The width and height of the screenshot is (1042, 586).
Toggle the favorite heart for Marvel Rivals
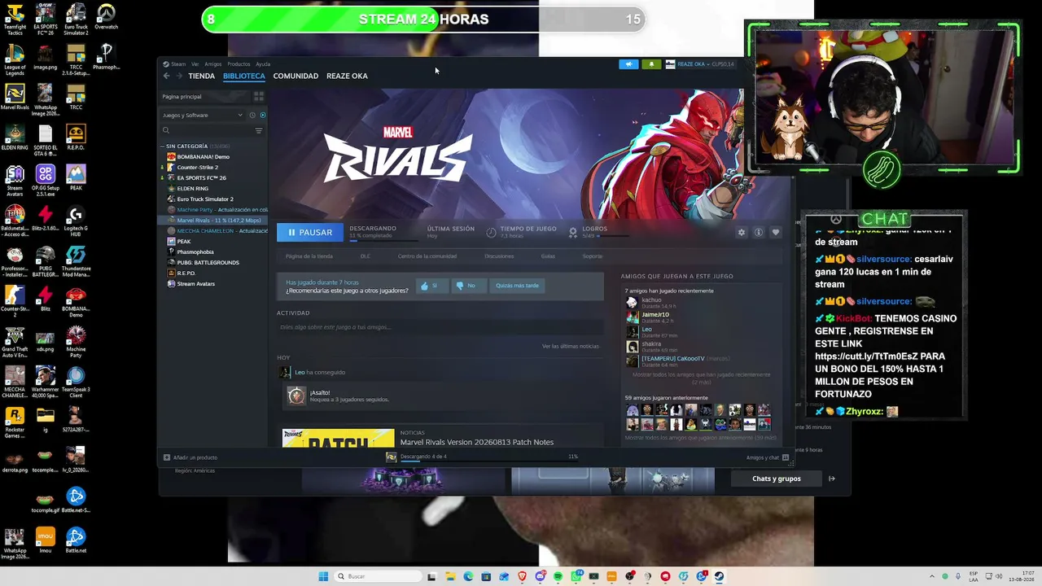(775, 233)
